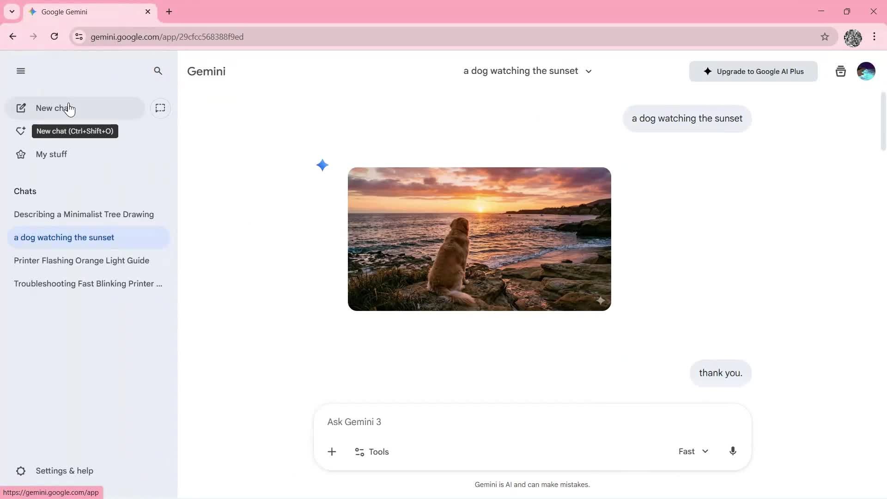887x499 pixels.
Task: Open chat history via the clock icon
Action: point(840,71)
